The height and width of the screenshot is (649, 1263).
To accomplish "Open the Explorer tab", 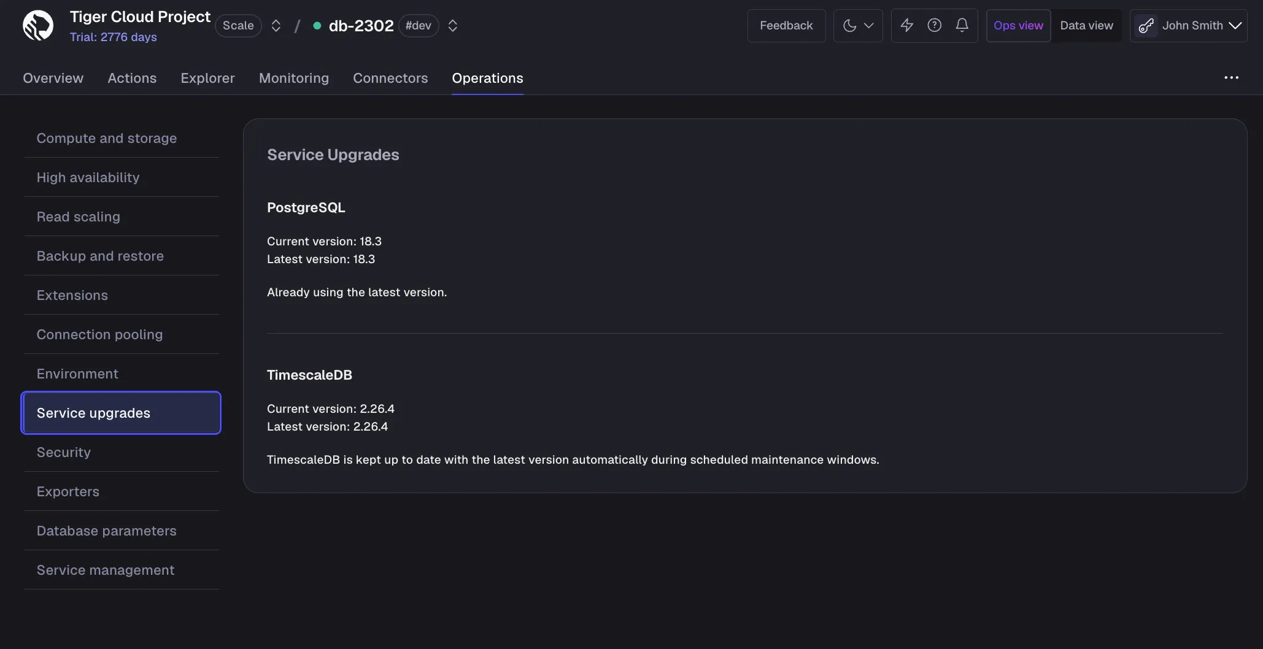I will point(207,78).
